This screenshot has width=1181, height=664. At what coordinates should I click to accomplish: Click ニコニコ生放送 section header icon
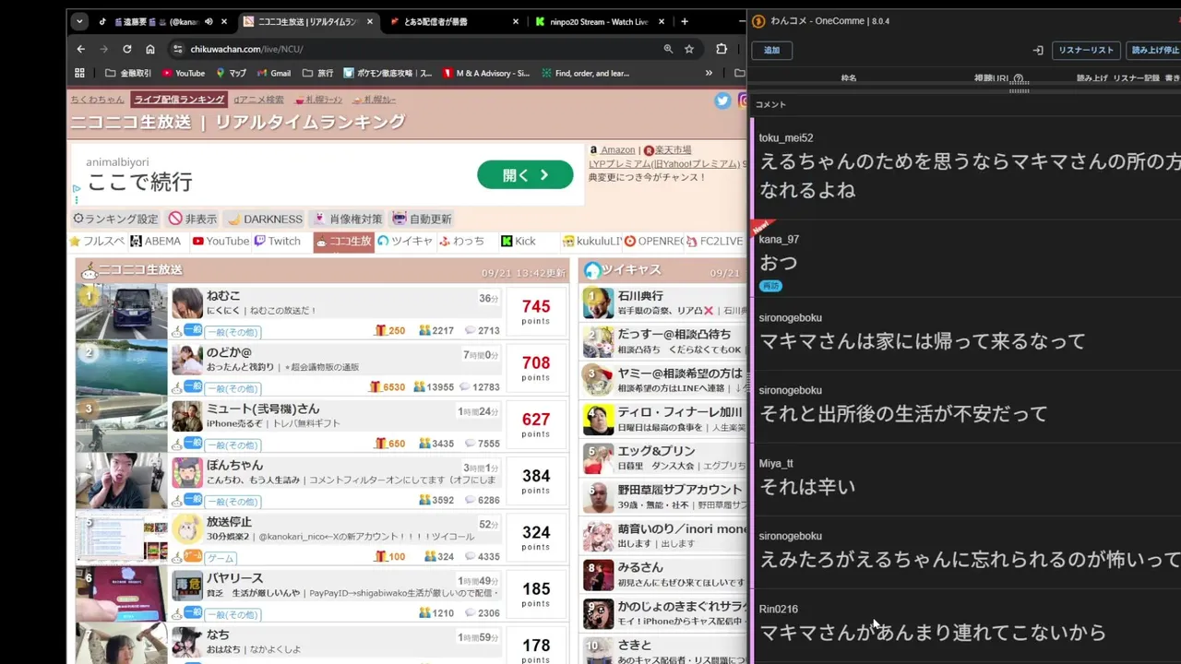pos(89,270)
